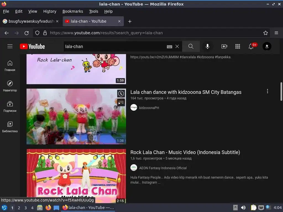Focus the YouTube search field
The image size is (283, 212).
115,46
